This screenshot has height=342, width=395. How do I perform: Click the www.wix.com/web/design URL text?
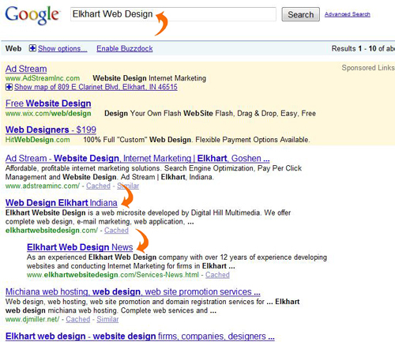coord(48,114)
